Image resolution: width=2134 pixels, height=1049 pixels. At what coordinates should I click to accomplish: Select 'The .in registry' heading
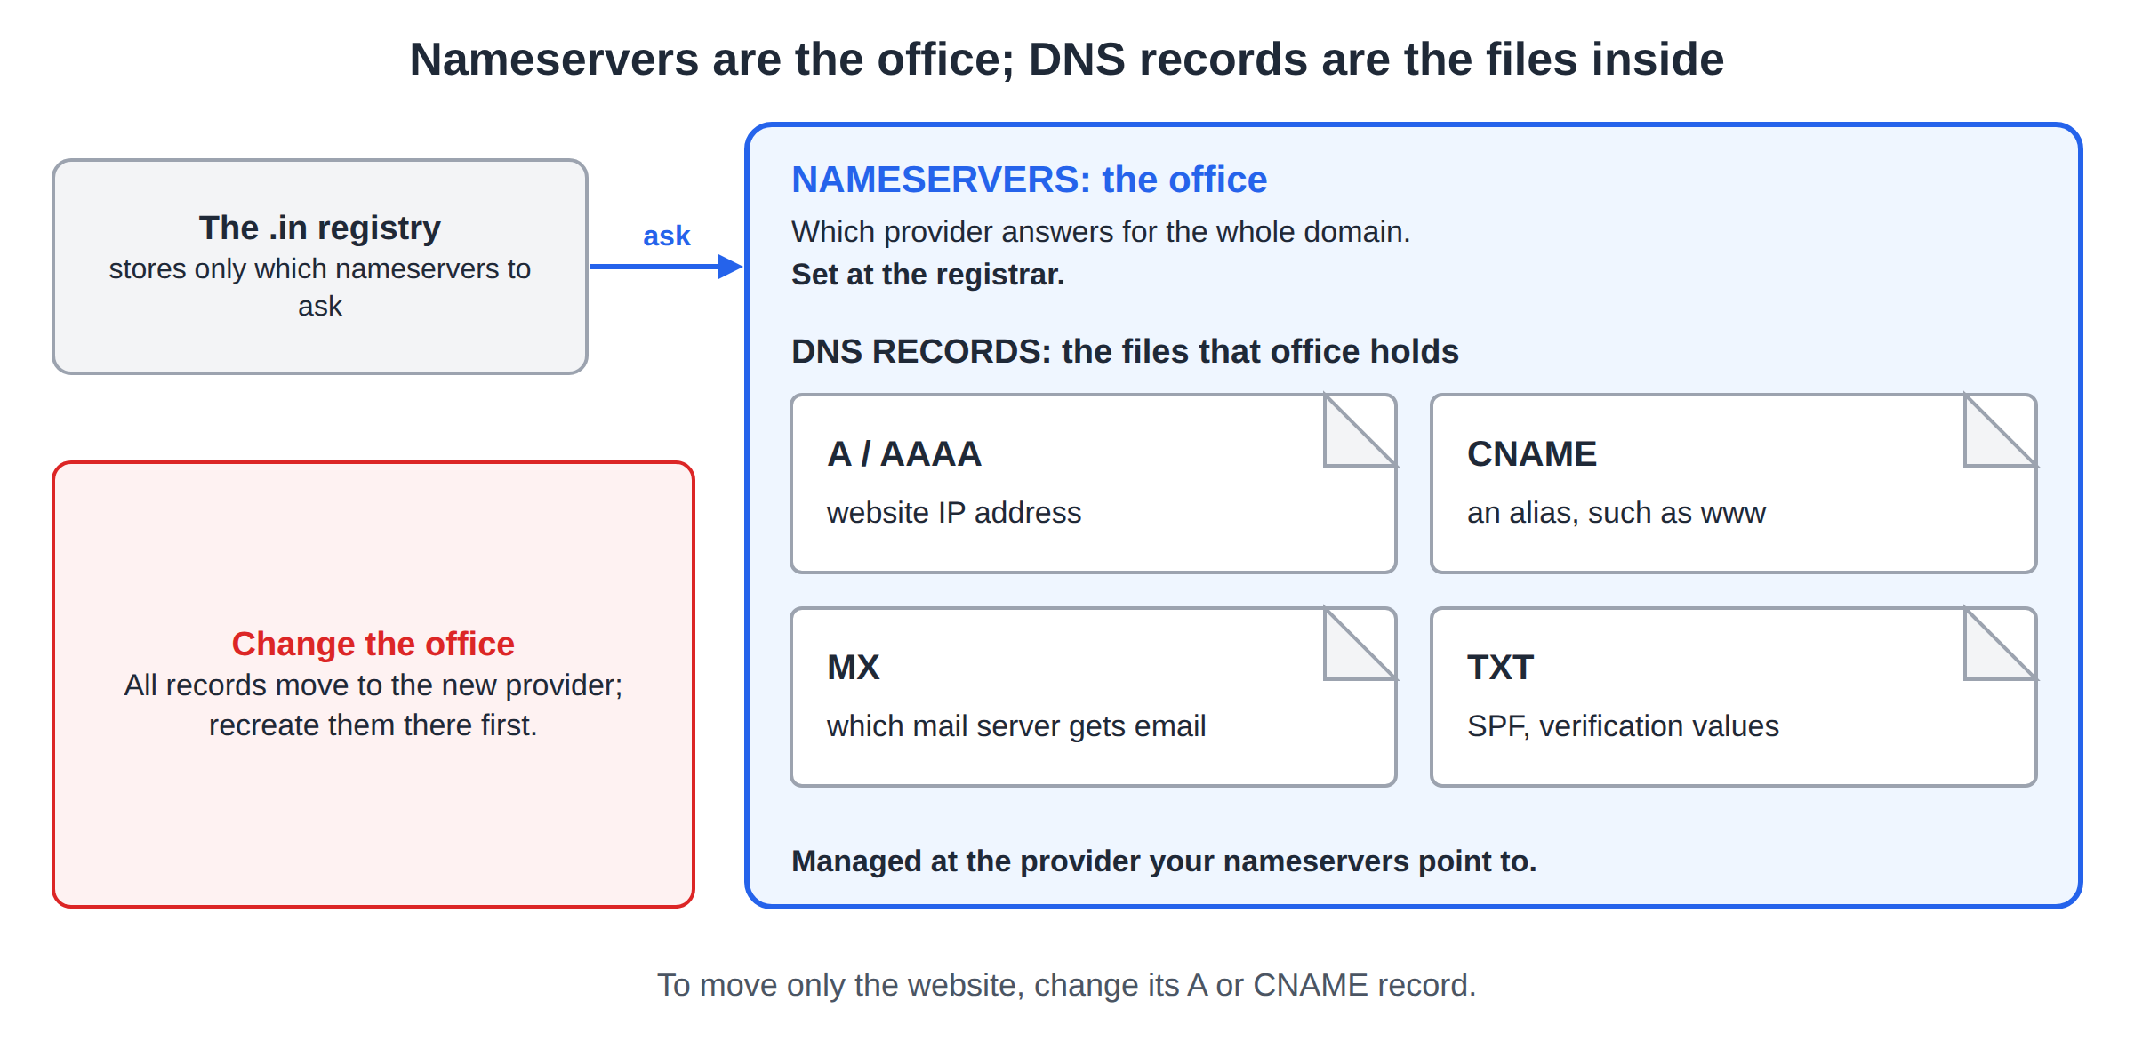pos(320,228)
